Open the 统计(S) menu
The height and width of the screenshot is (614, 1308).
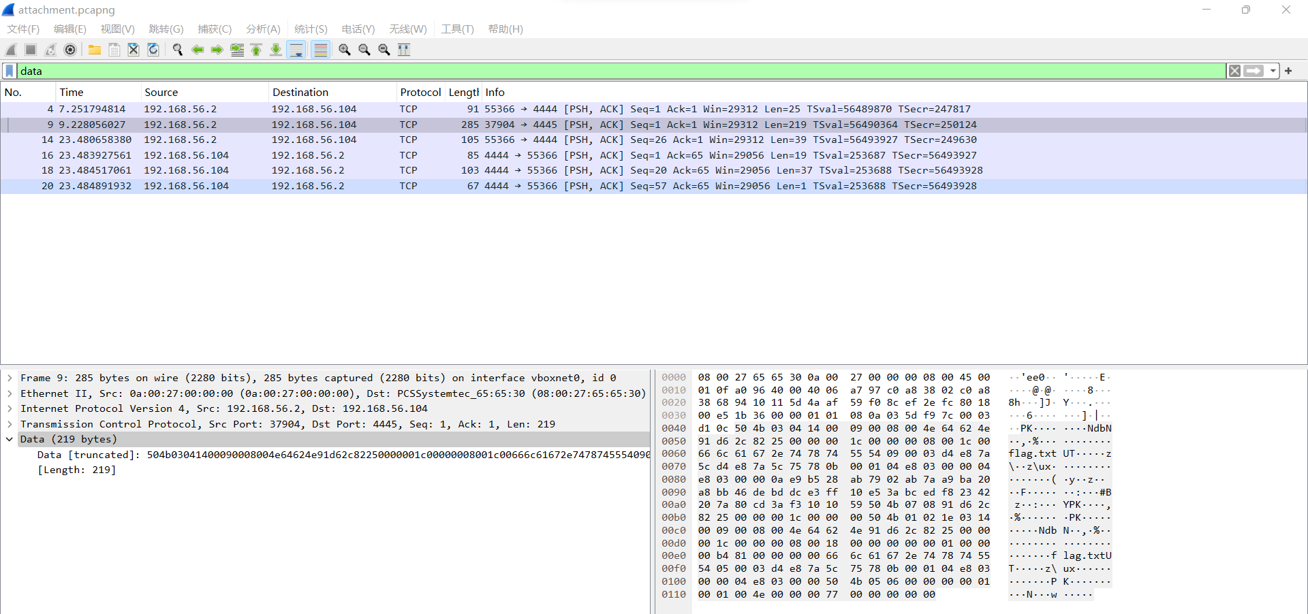[x=311, y=29]
